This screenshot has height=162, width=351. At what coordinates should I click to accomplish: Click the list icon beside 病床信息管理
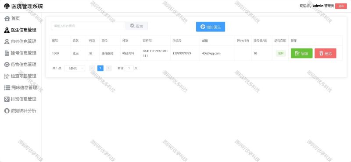(x=7, y=88)
